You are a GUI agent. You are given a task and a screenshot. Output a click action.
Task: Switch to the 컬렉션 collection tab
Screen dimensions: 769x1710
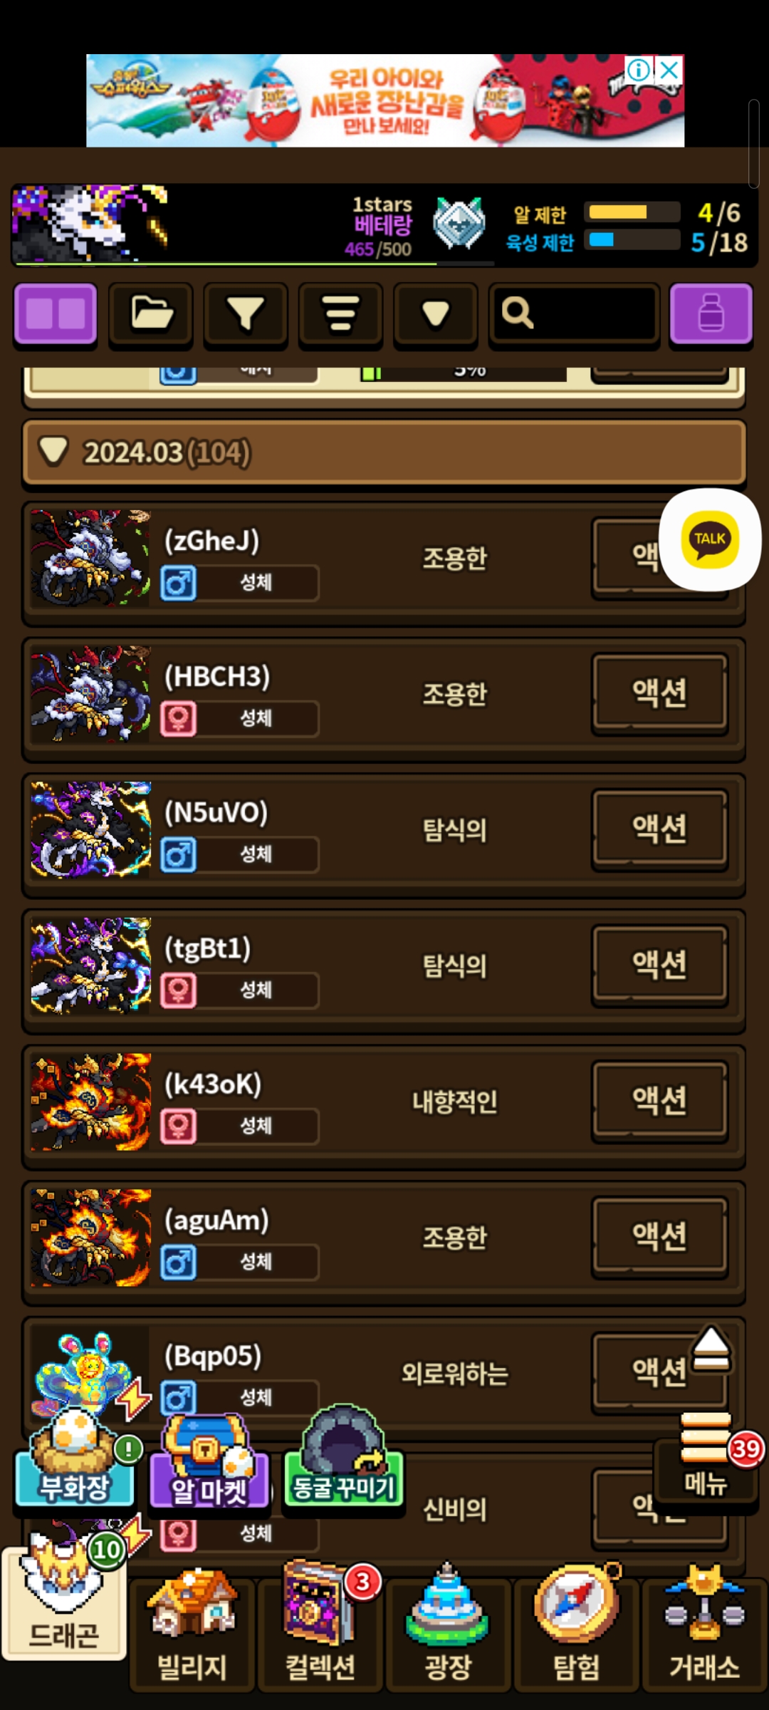click(x=320, y=1632)
